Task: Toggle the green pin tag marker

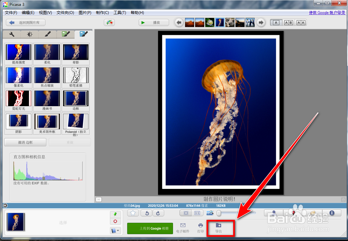Action: (115, 215)
